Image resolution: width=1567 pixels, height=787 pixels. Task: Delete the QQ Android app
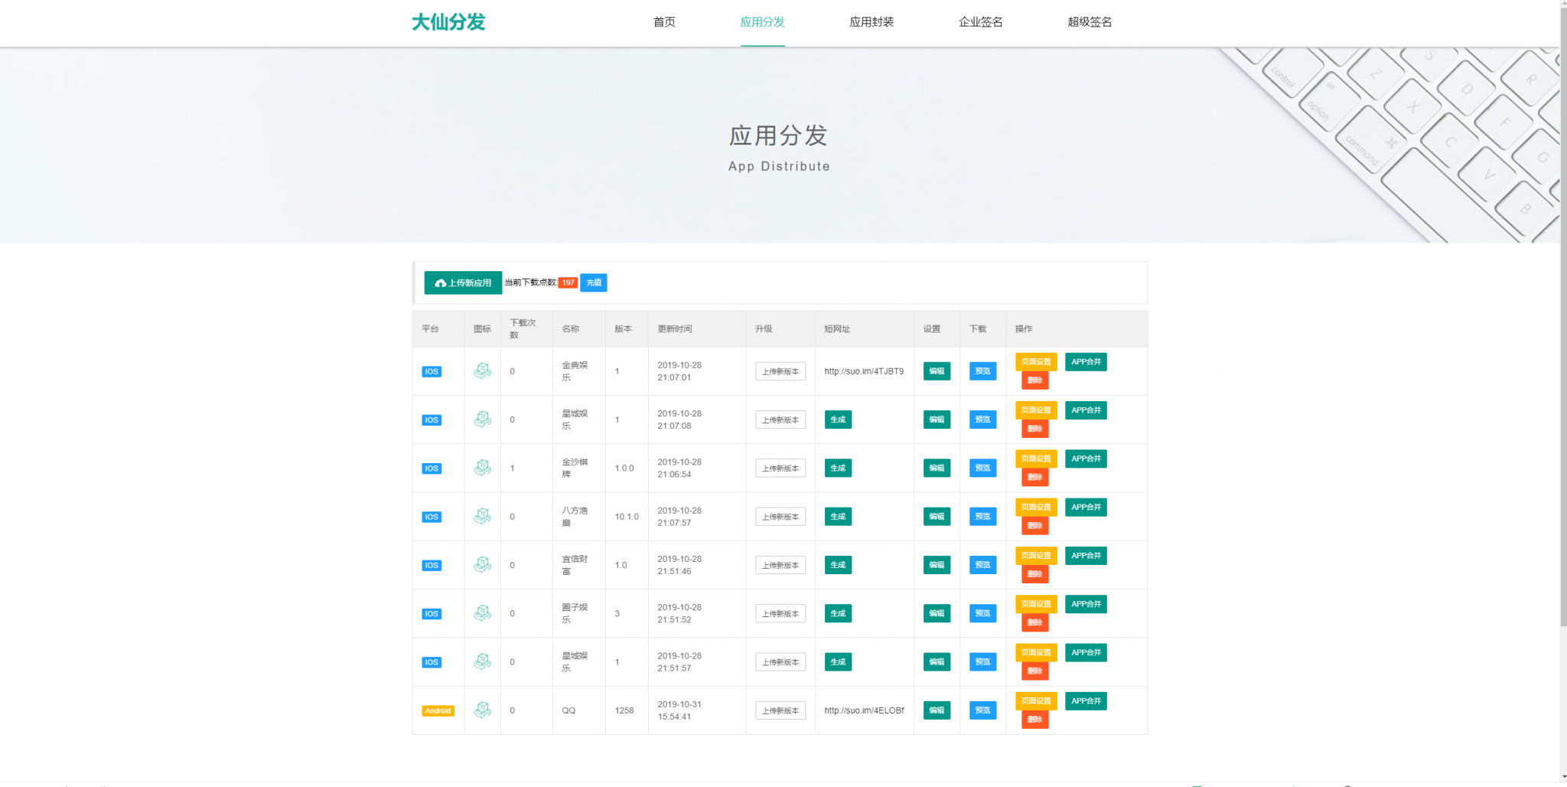[x=1034, y=720]
